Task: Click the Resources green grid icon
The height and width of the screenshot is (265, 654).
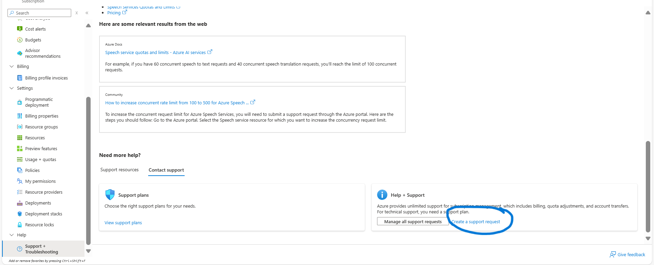Action: pyautogui.click(x=20, y=138)
